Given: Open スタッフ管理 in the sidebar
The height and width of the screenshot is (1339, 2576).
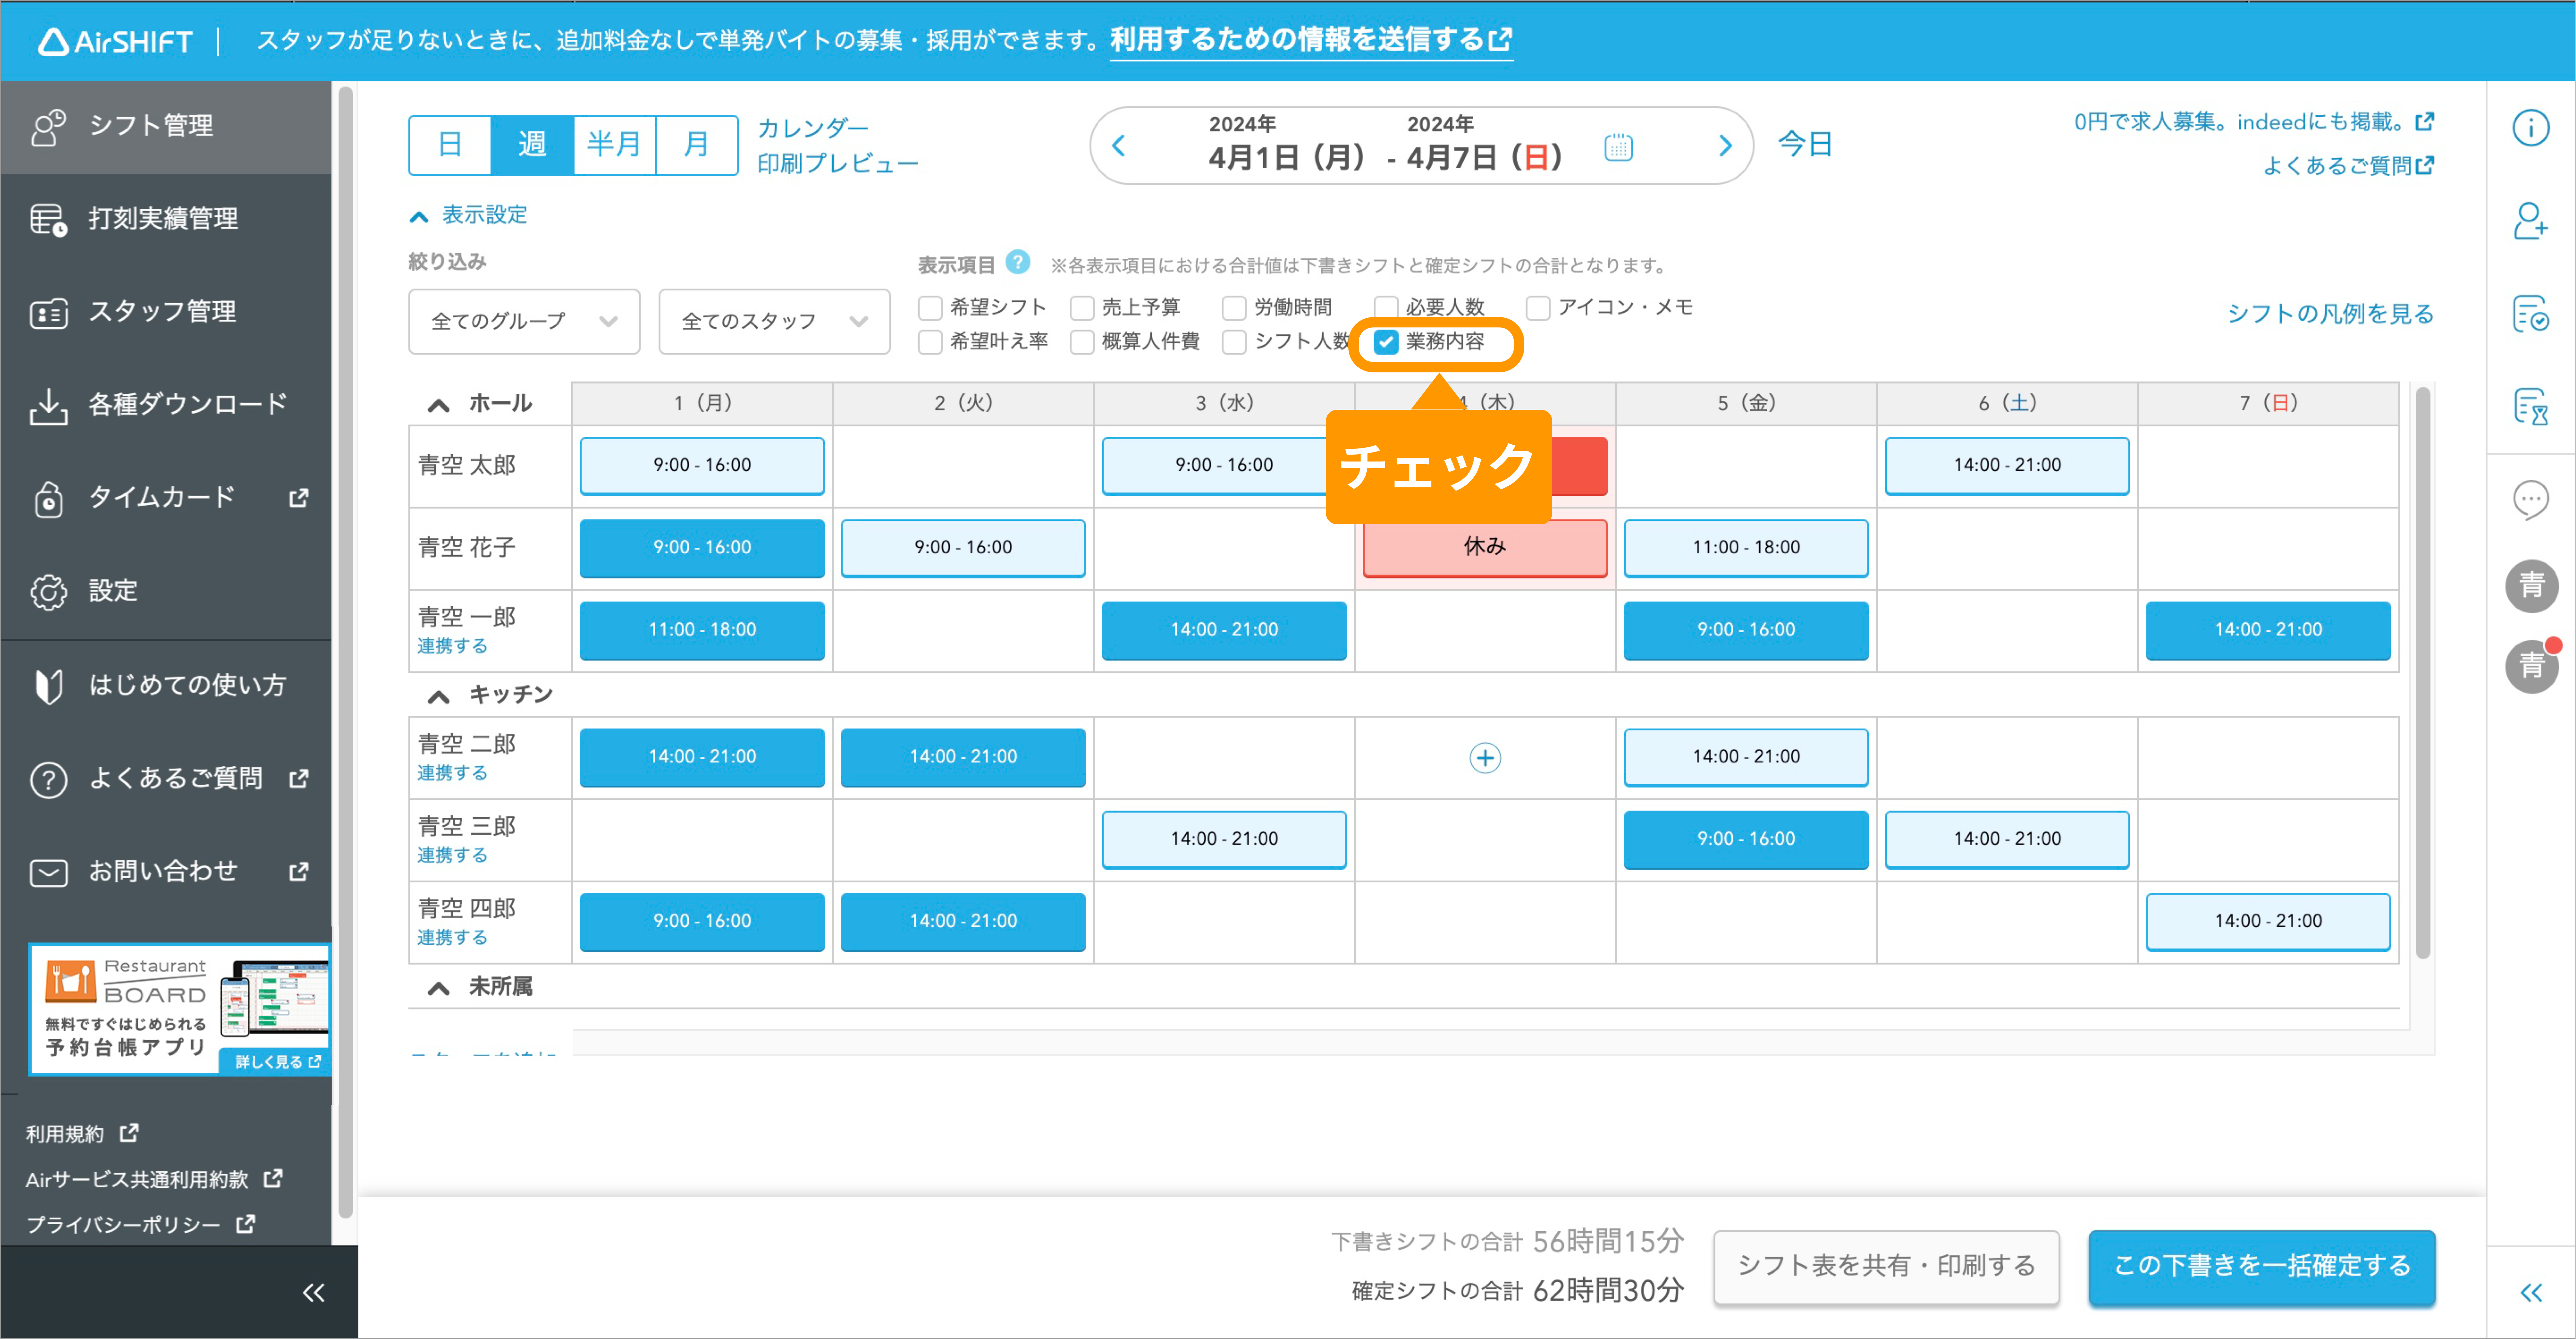Looking at the screenshot, I should (x=166, y=312).
